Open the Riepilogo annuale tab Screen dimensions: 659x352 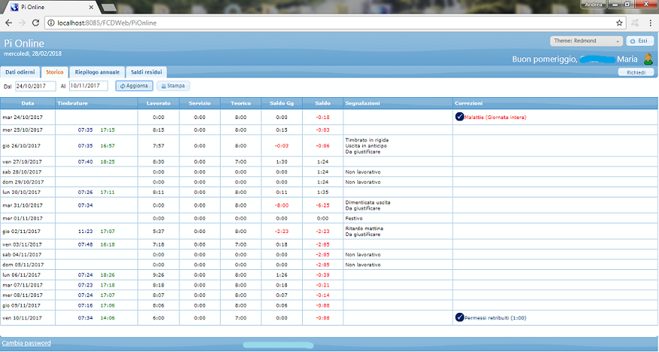(96, 72)
